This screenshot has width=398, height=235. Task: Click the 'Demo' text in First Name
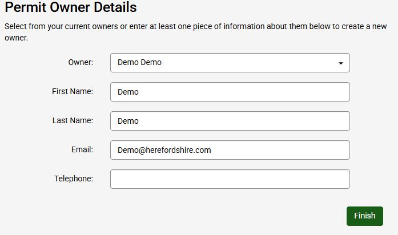[128, 92]
